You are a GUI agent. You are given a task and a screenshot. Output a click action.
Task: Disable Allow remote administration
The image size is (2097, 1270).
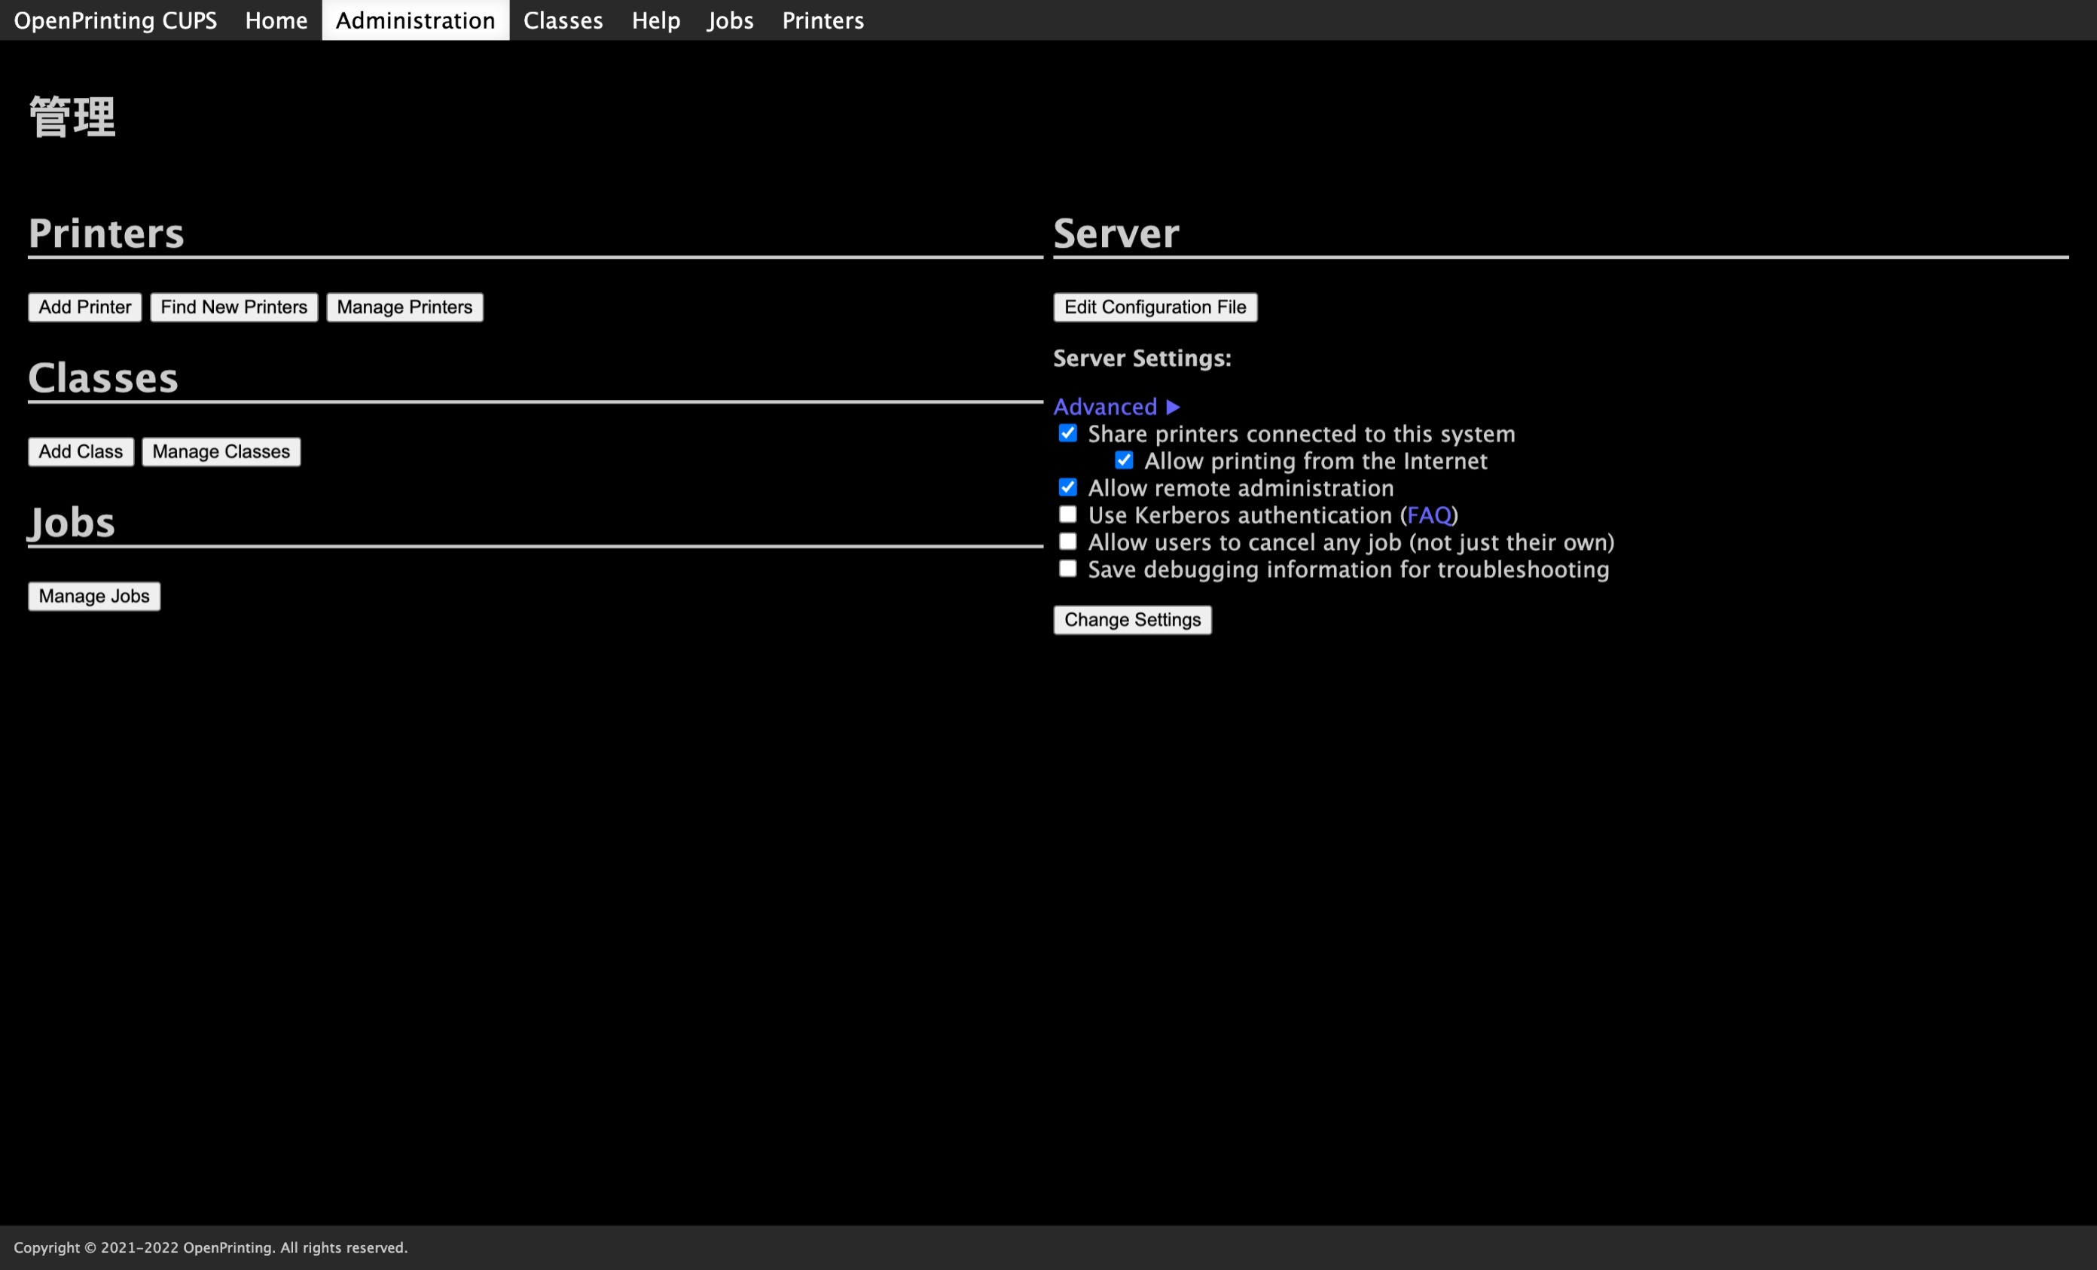[1068, 488]
